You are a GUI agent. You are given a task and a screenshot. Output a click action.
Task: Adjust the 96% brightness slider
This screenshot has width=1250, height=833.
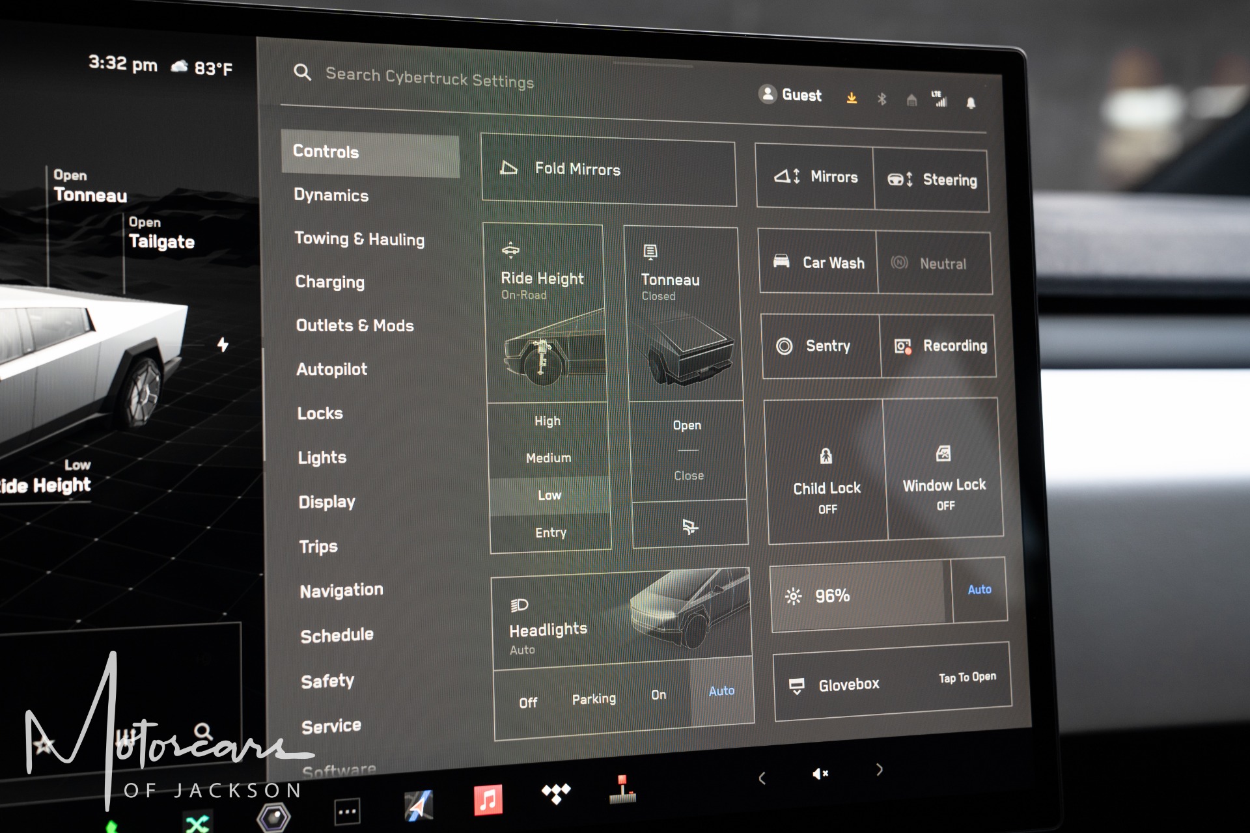[x=861, y=595]
